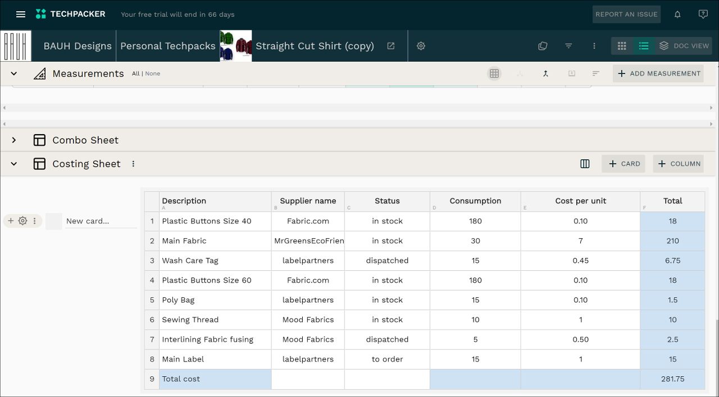Click the Total cost label cell

(215, 379)
